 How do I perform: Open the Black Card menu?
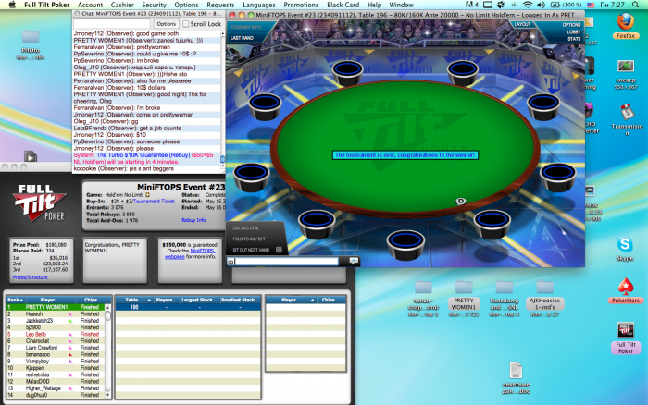click(x=343, y=5)
